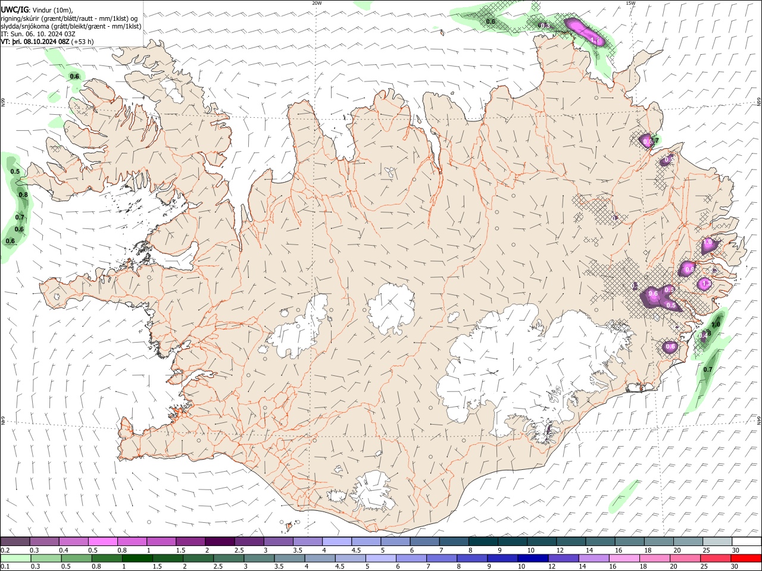Click the 'VT: þri. 08.10.2024 08Z (+53 h)' line
This screenshot has height=571, width=762.
tap(47, 42)
